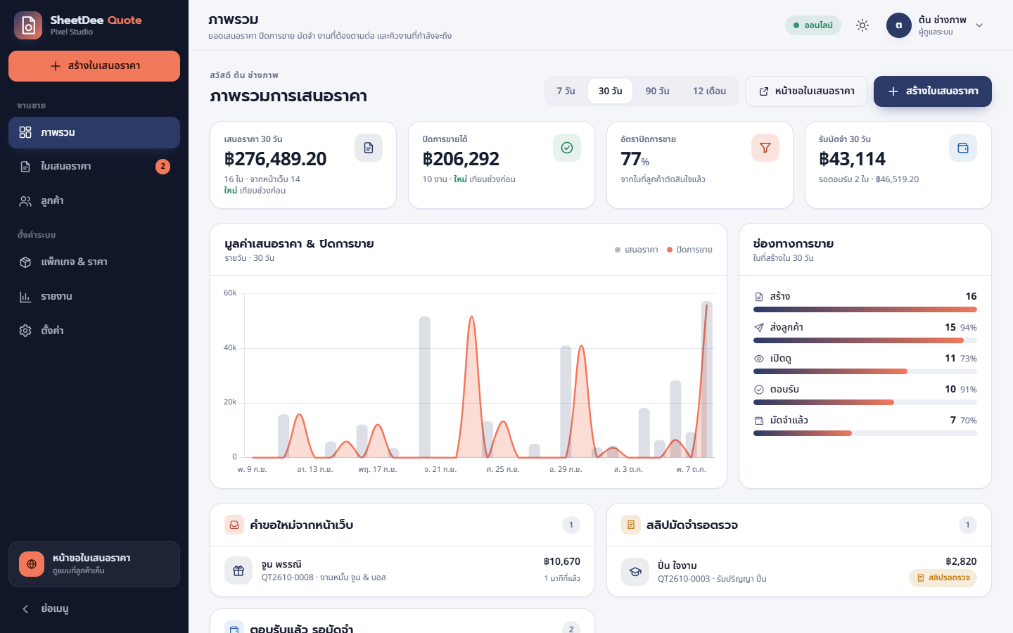Click the มัดจำแล้ว funnel progress bar
Viewport: 1013px width, 633px height.
[865, 433]
